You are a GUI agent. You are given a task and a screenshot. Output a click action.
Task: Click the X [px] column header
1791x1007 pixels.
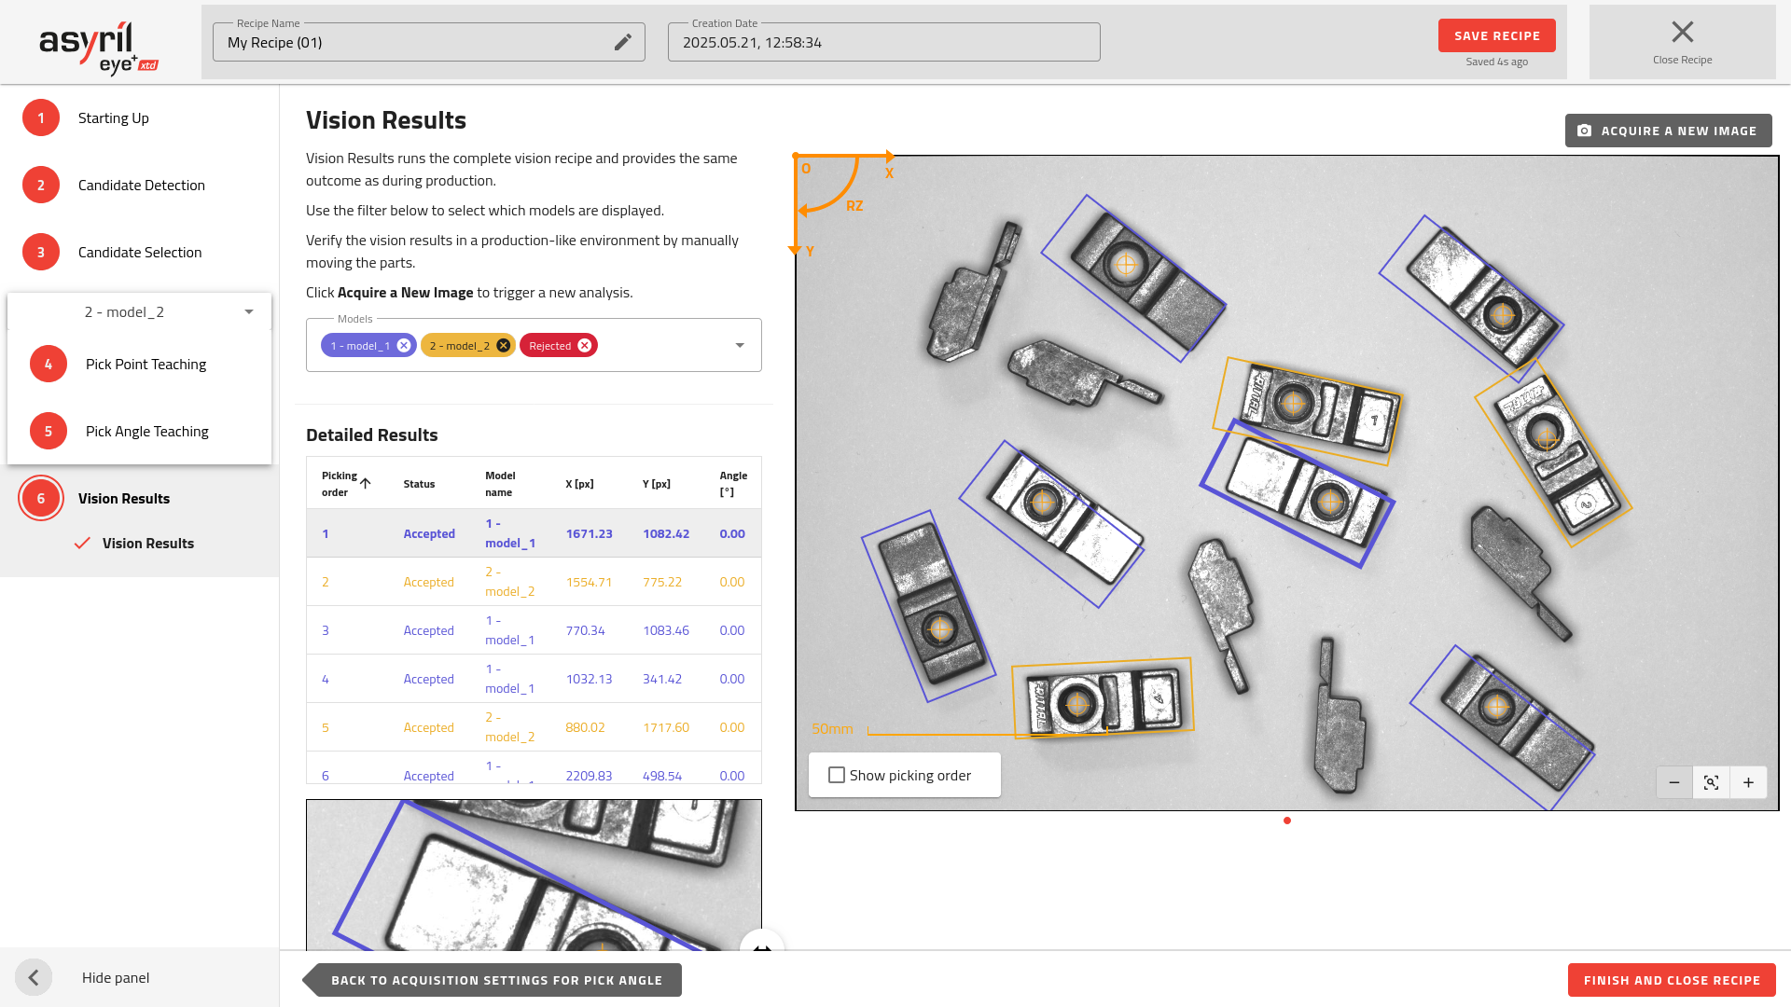pos(579,484)
